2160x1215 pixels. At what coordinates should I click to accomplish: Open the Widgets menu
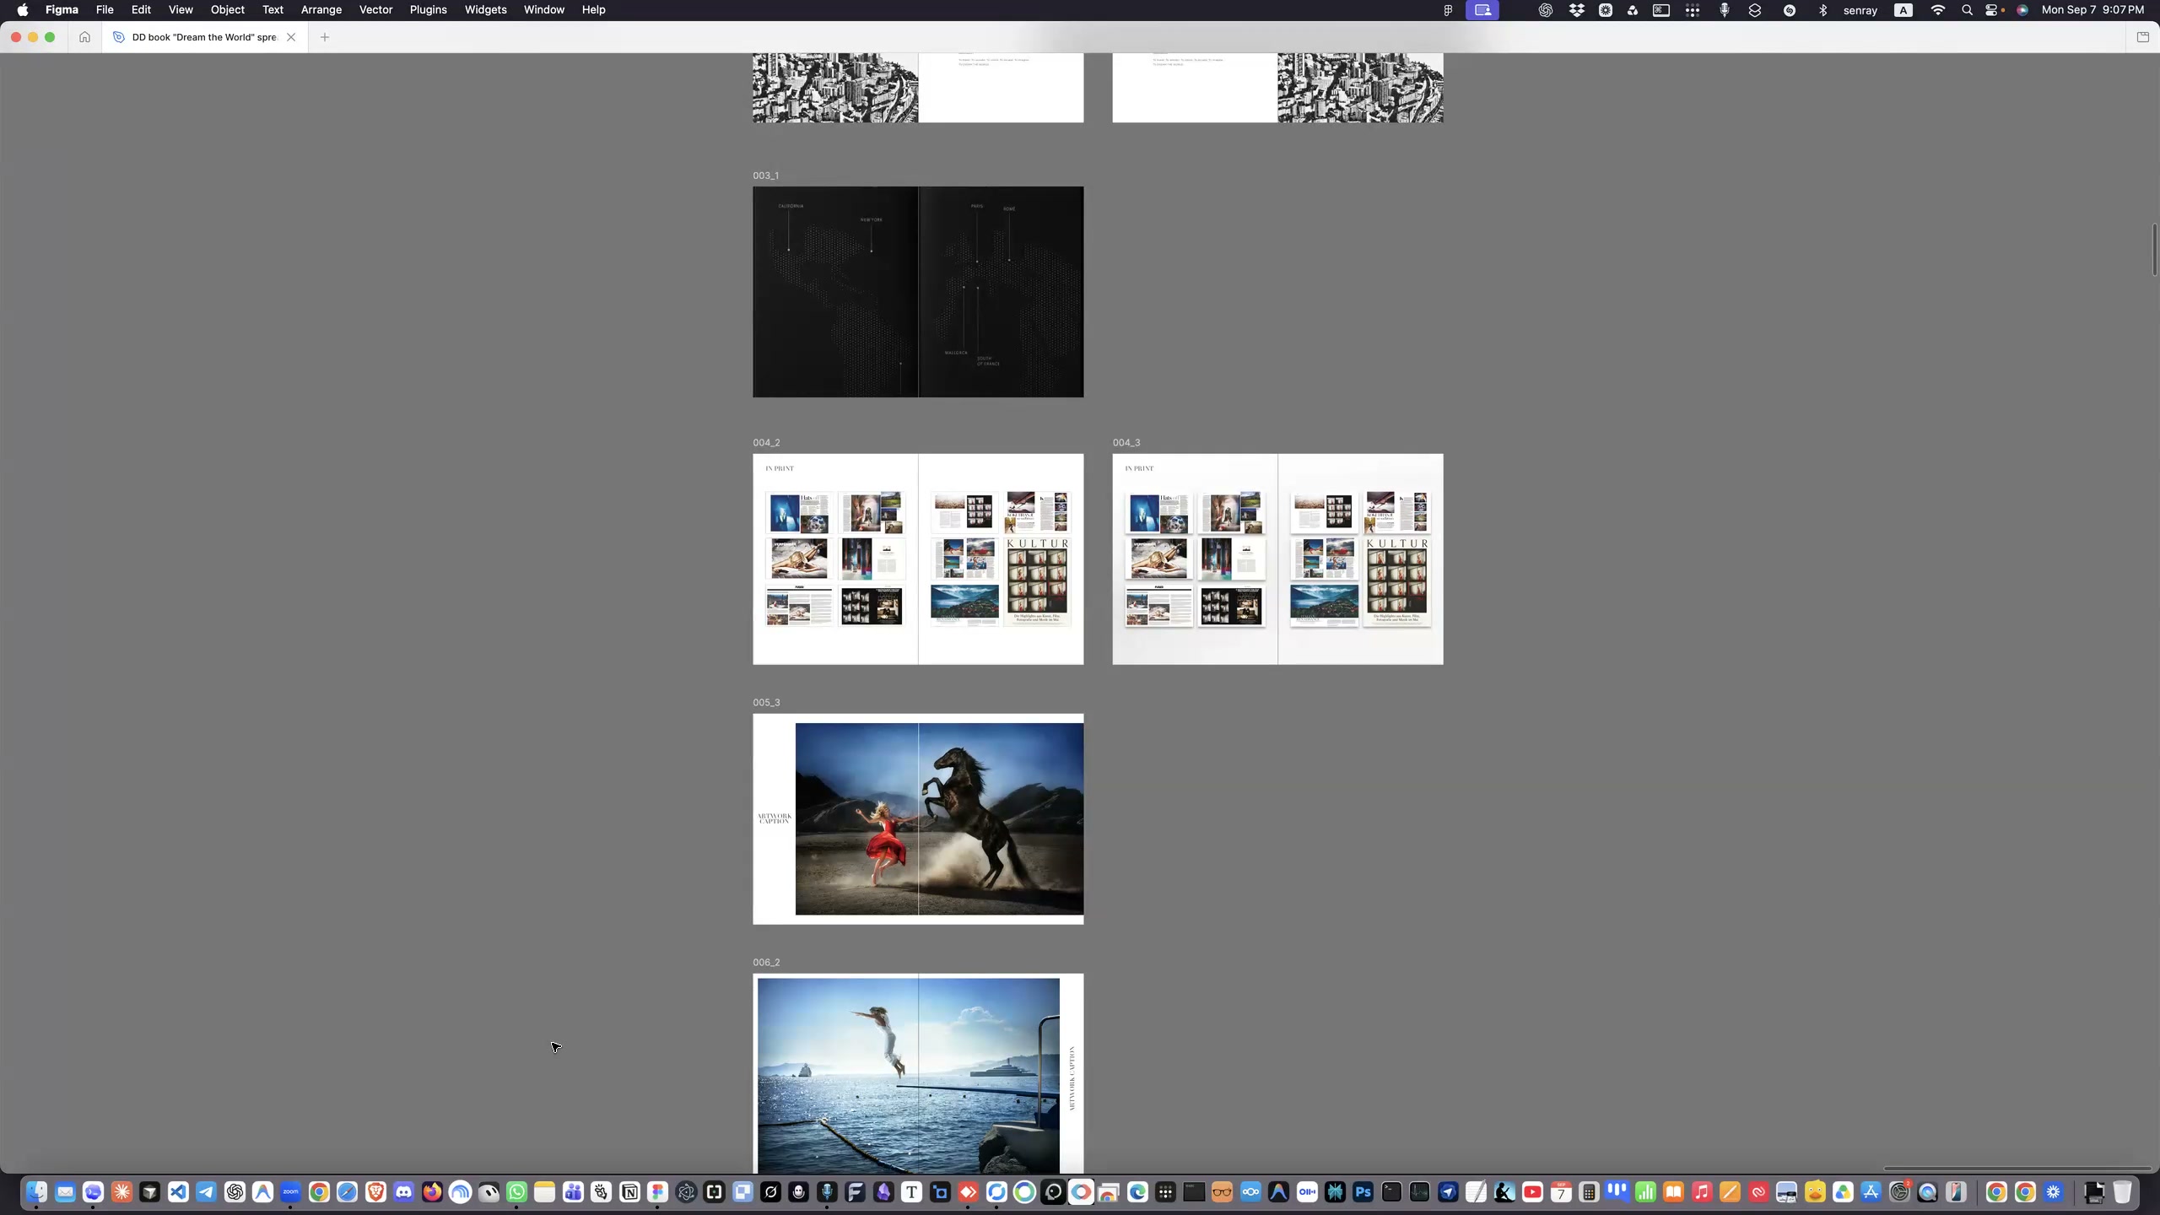[485, 10]
